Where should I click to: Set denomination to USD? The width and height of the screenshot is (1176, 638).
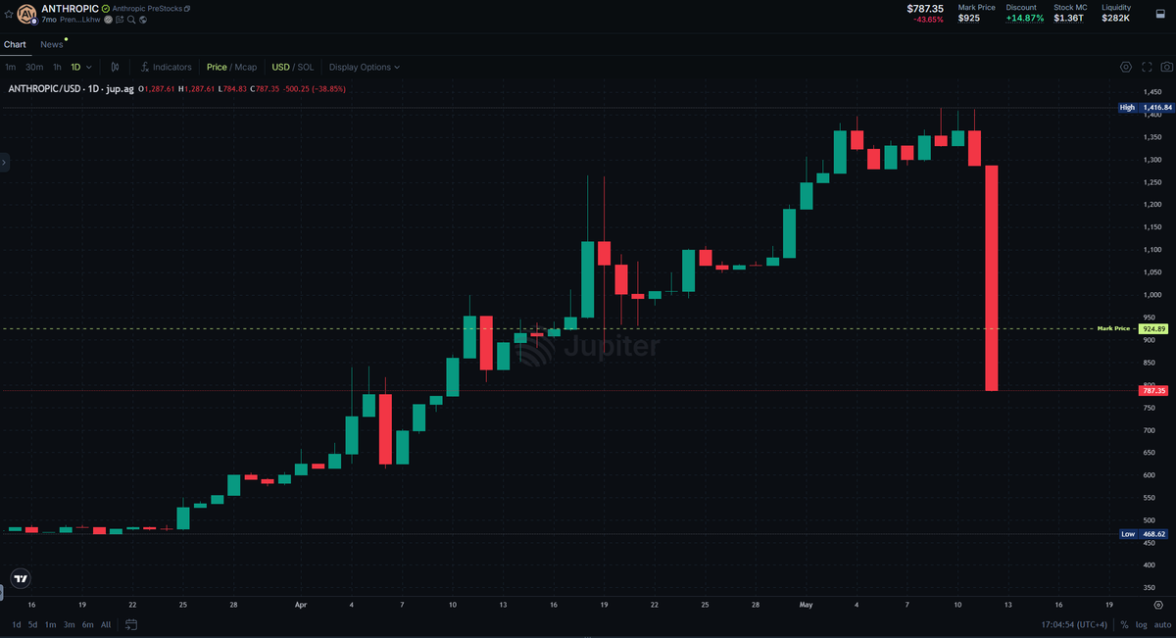(280, 67)
